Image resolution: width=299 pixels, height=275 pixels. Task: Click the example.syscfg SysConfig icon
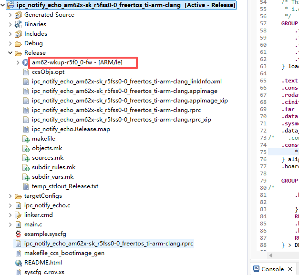tap(18, 234)
